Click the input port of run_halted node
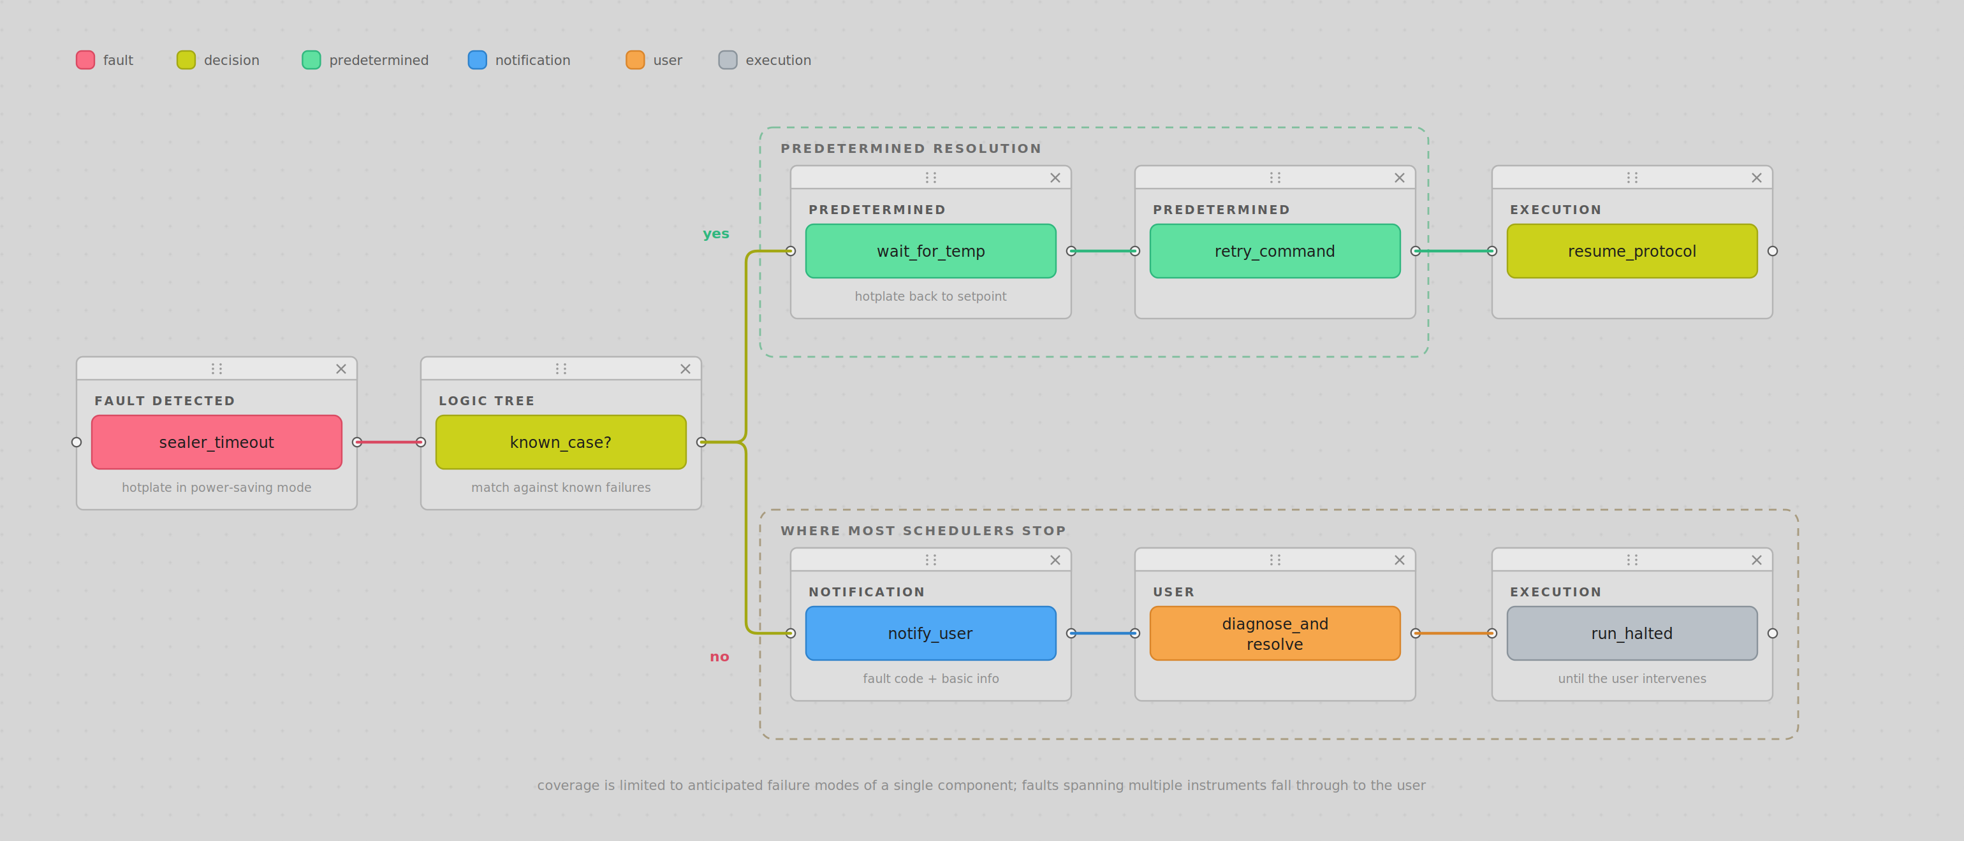 click(1492, 633)
